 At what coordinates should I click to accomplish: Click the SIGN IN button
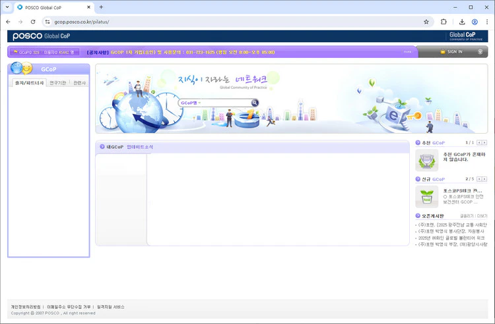pyautogui.click(x=455, y=52)
